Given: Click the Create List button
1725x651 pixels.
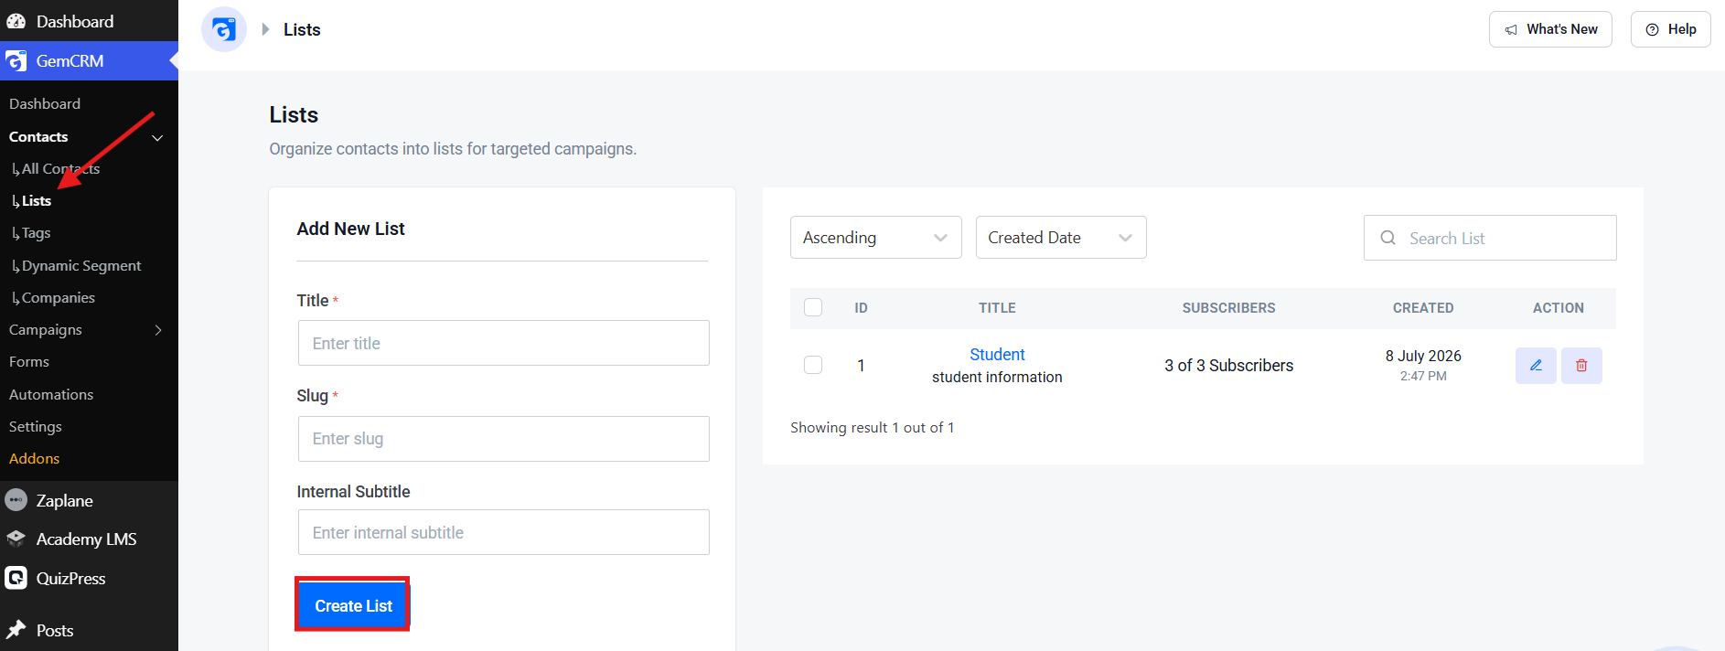Looking at the screenshot, I should 353,605.
